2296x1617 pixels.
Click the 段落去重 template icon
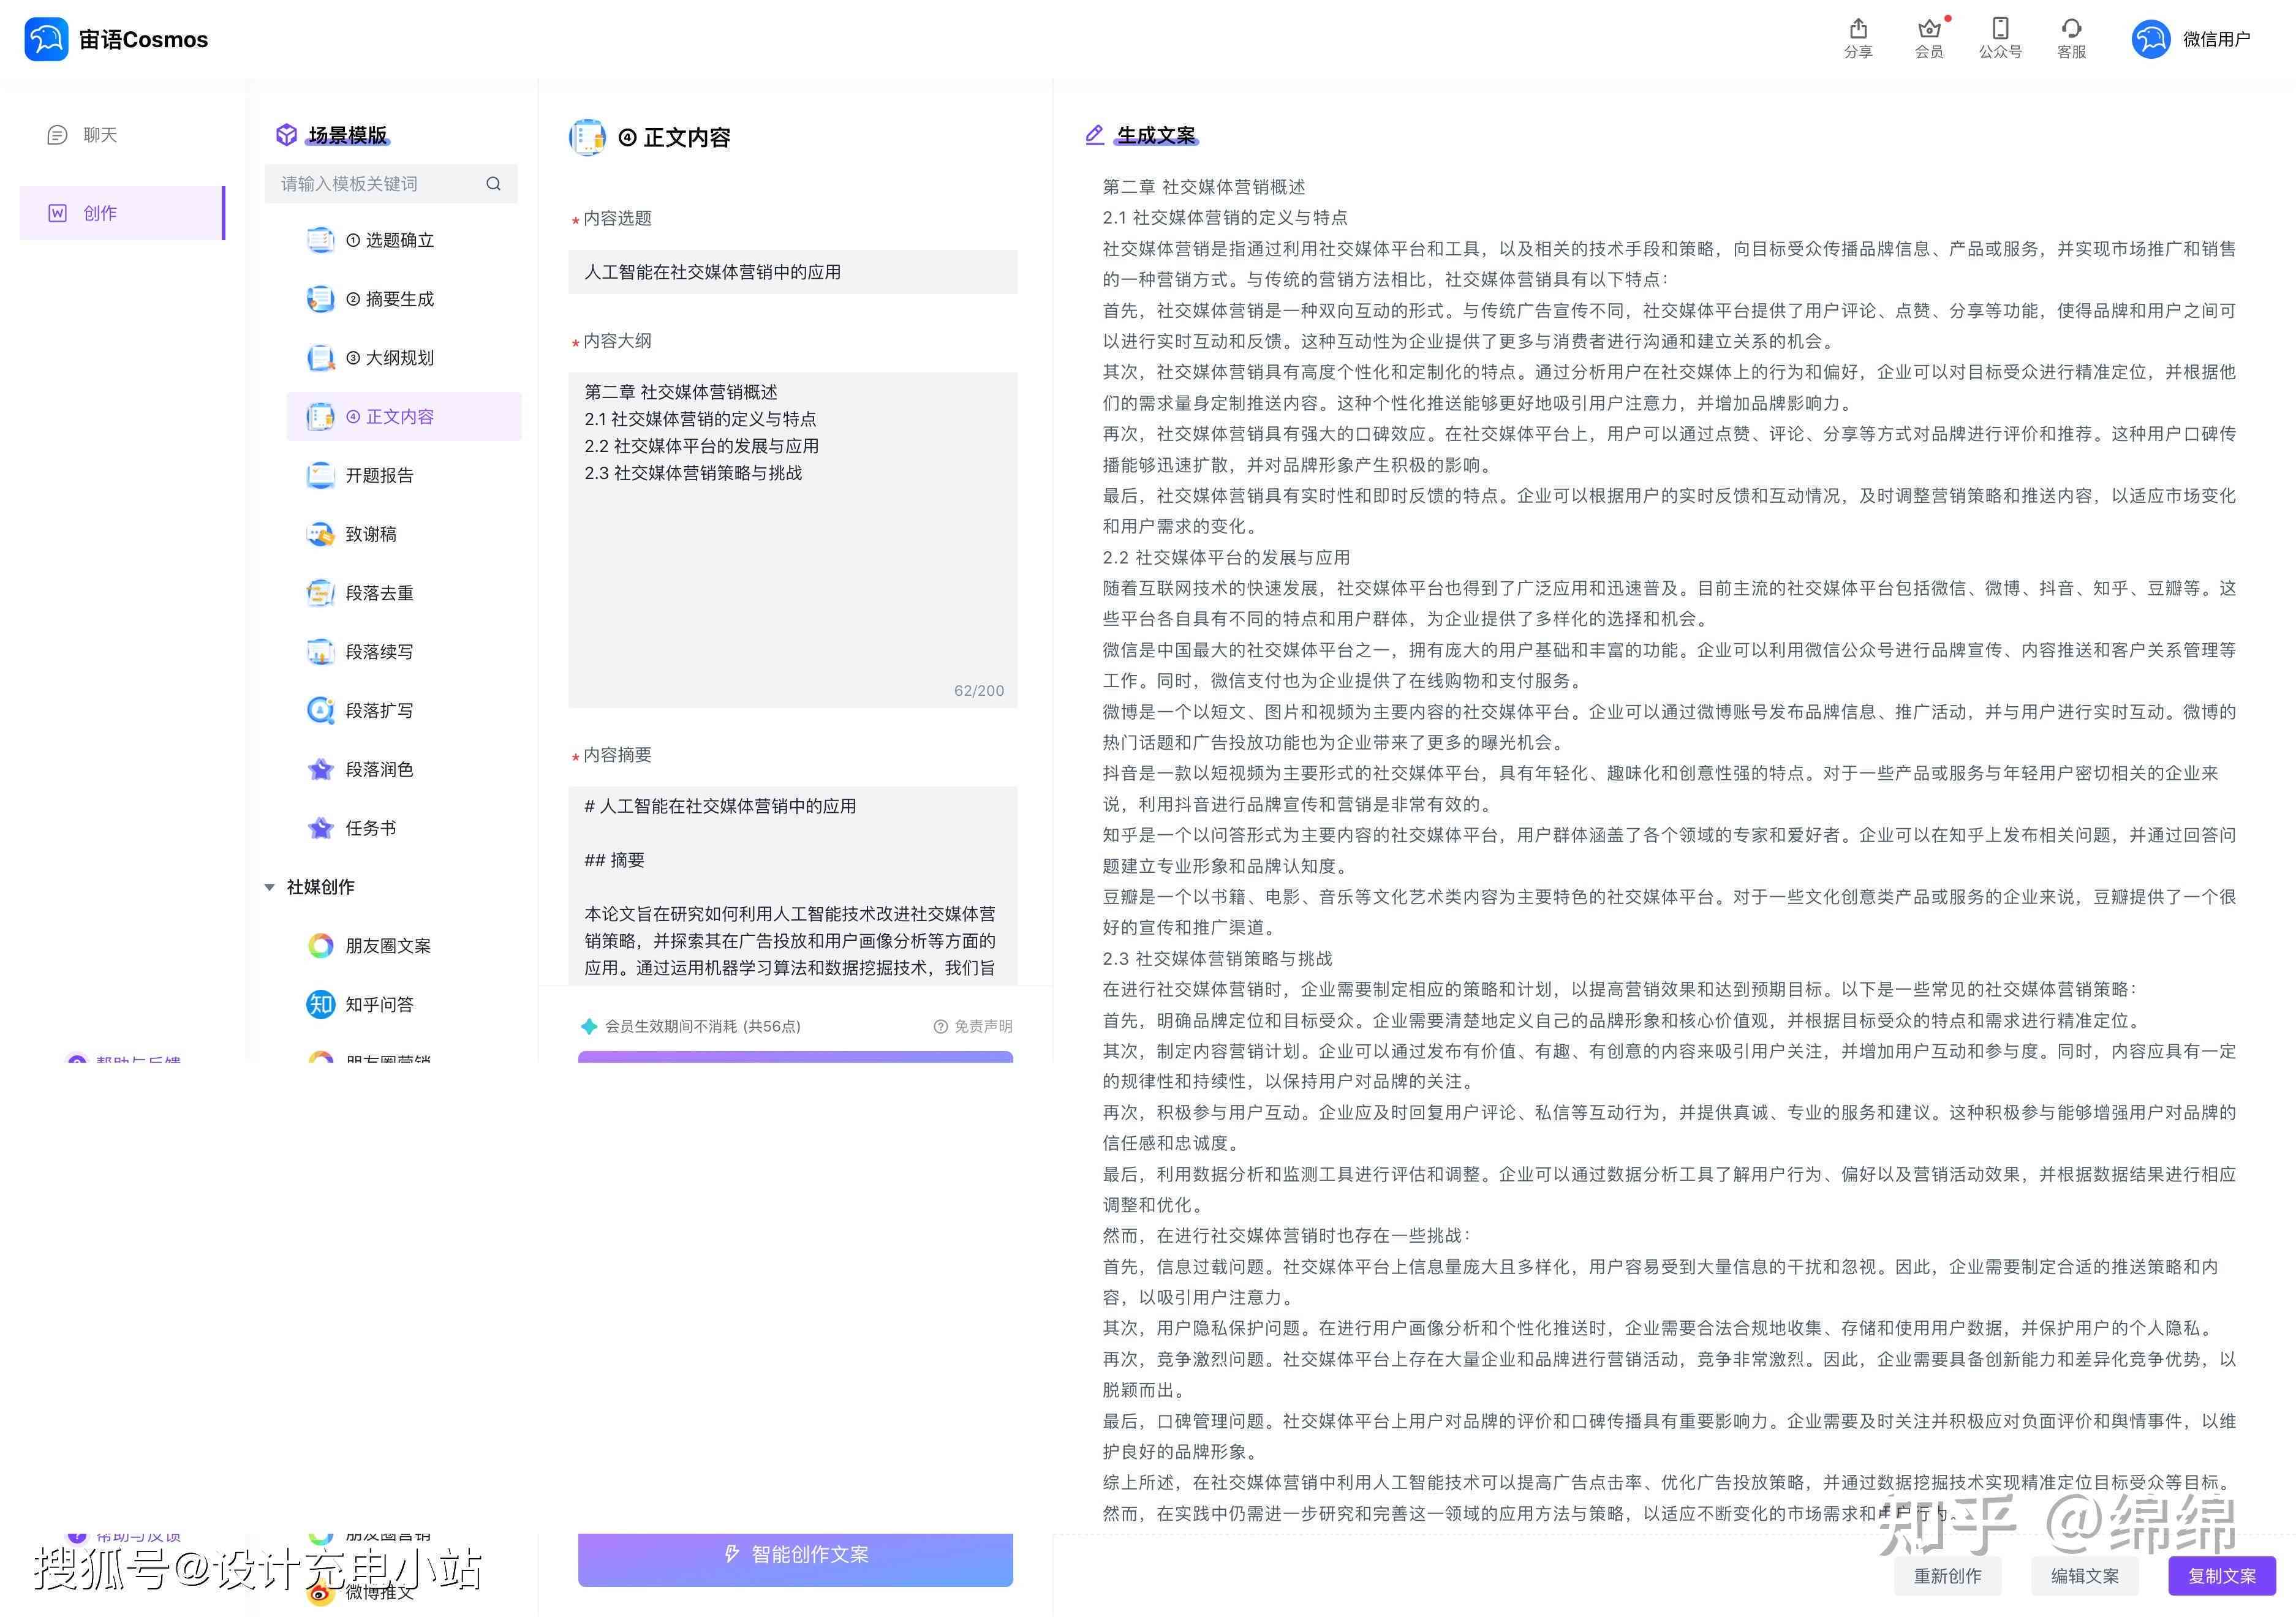pos(320,593)
